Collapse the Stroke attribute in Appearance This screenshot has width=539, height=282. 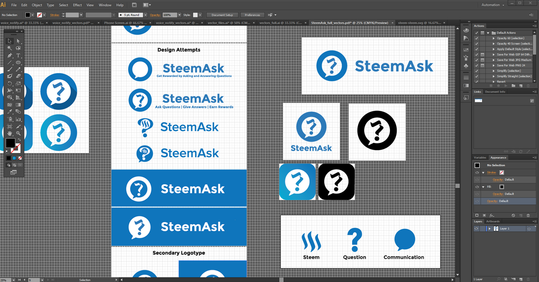483,173
